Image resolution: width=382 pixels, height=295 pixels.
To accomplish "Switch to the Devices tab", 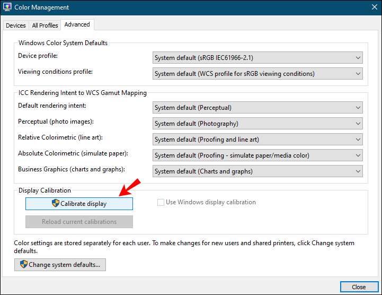I will [x=16, y=25].
